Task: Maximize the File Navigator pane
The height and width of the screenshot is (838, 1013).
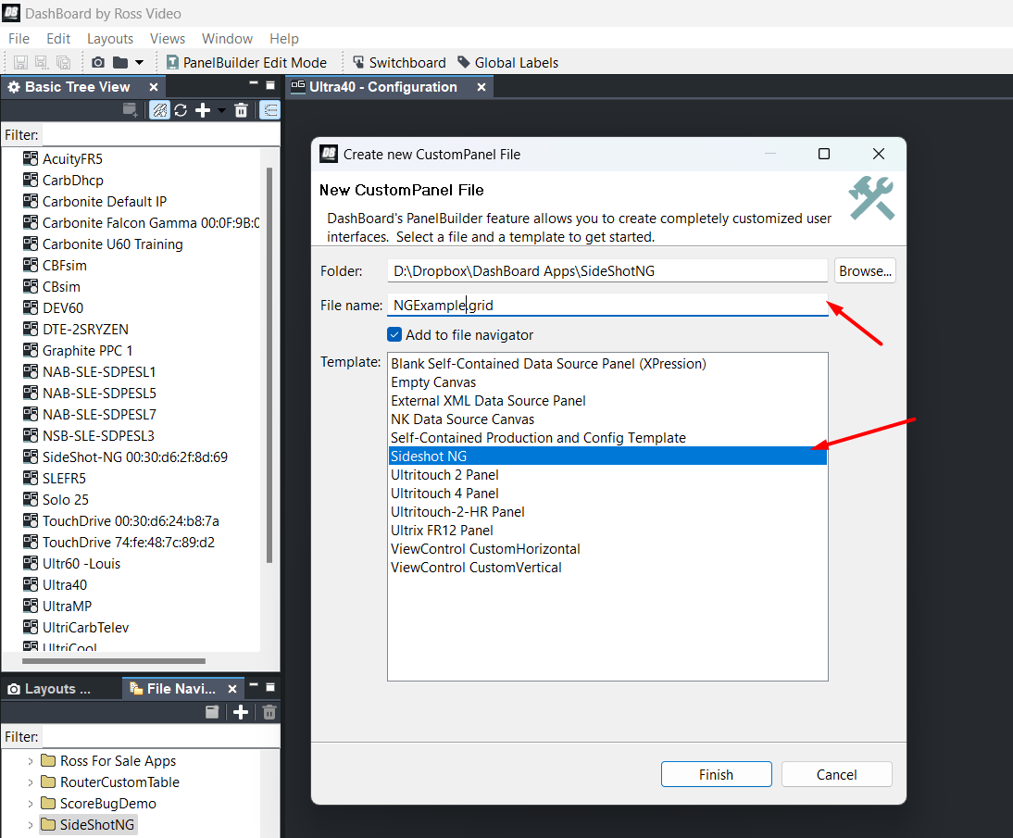Action: coord(270,687)
